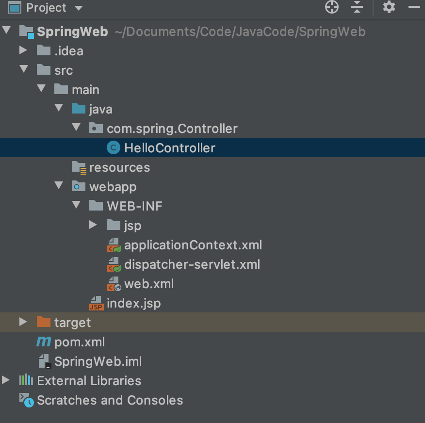Select the resources folder
Viewport: 425px width, 423px height.
(119, 167)
